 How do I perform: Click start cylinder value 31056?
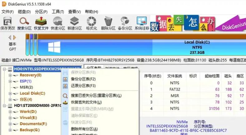[214, 109]
